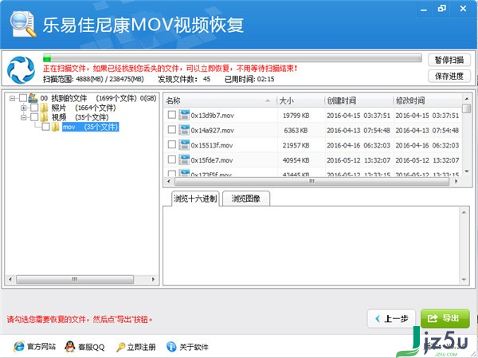Click tree panel scroll right arrow
This screenshot has width=478, height=358.
[x=153, y=279]
